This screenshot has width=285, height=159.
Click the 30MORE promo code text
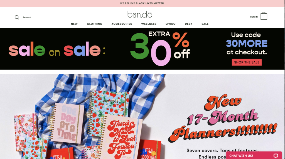pyautogui.click(x=247, y=43)
